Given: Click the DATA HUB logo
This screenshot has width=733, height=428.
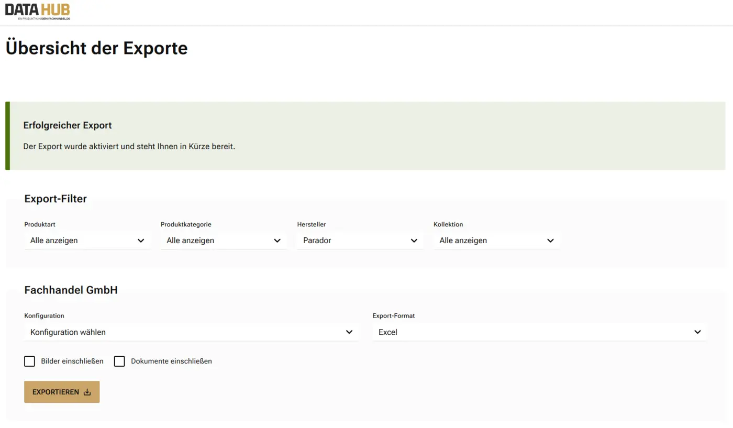Looking at the screenshot, I should [37, 11].
